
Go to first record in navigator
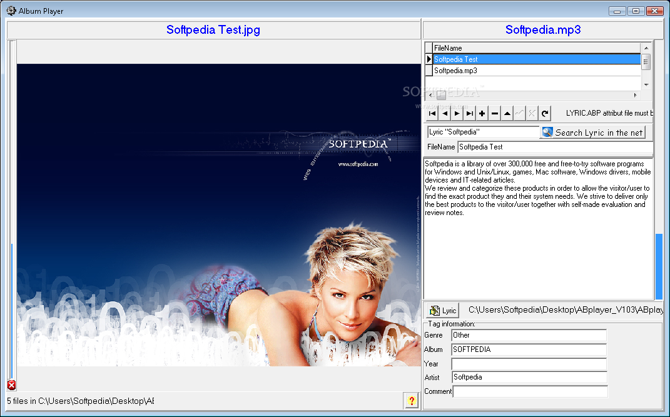click(x=432, y=114)
